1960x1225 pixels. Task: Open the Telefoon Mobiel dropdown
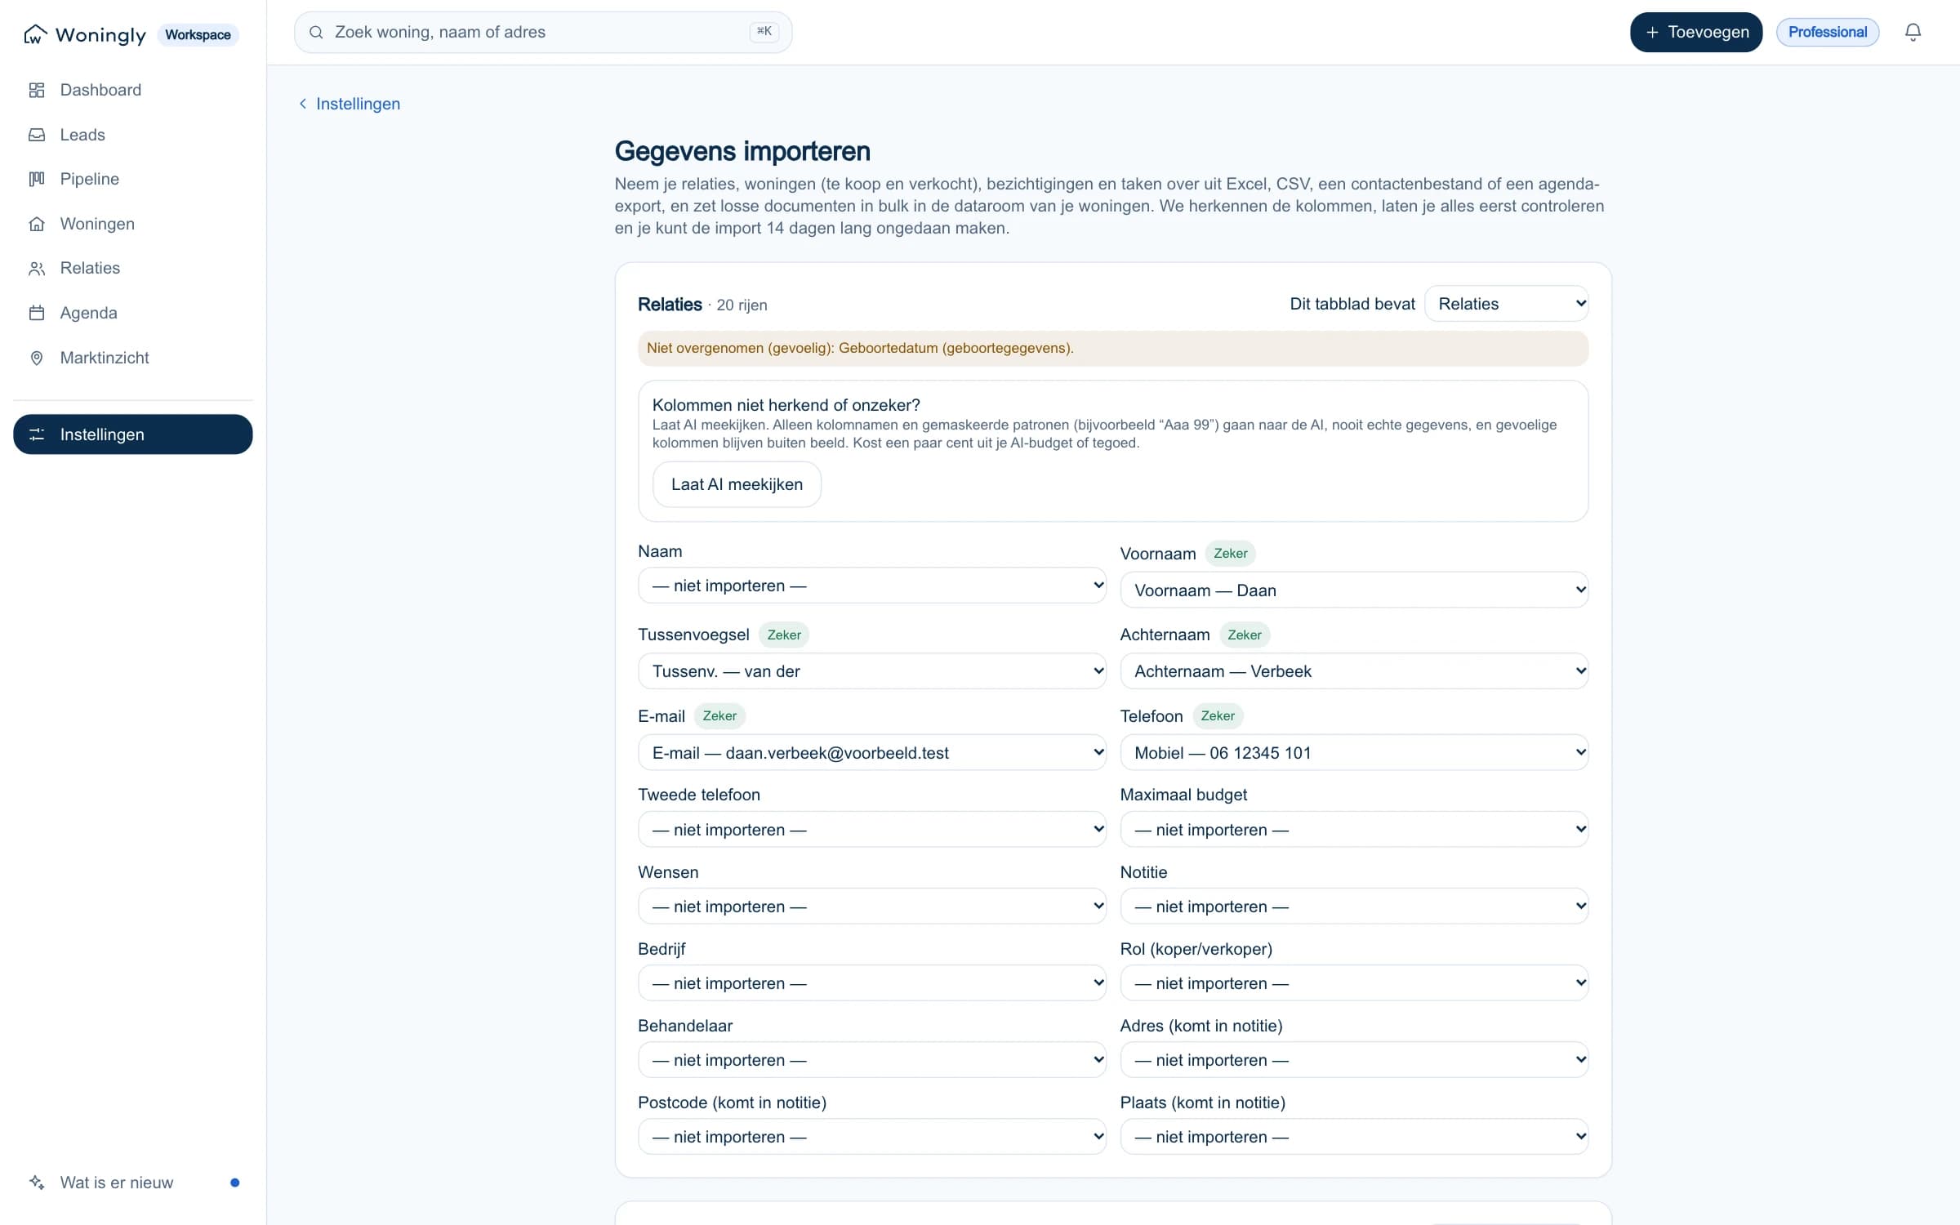pyautogui.click(x=1353, y=752)
